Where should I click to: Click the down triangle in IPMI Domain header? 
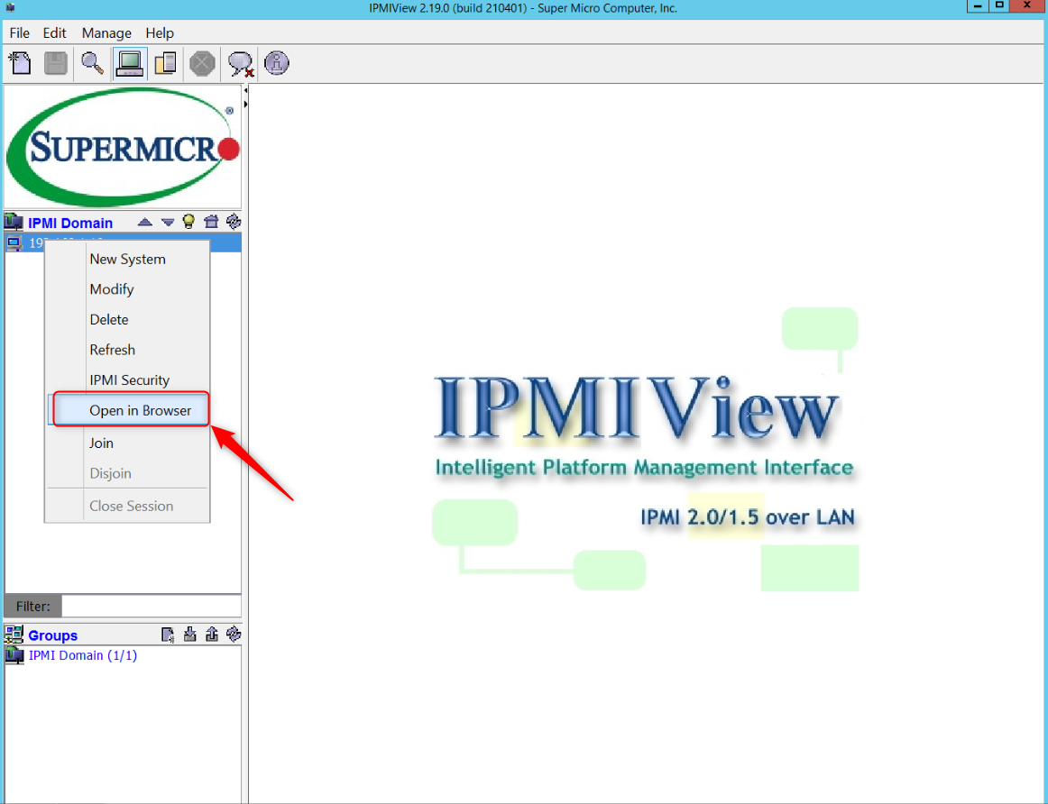[168, 222]
